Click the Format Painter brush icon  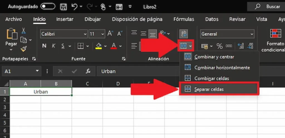pos(24,49)
